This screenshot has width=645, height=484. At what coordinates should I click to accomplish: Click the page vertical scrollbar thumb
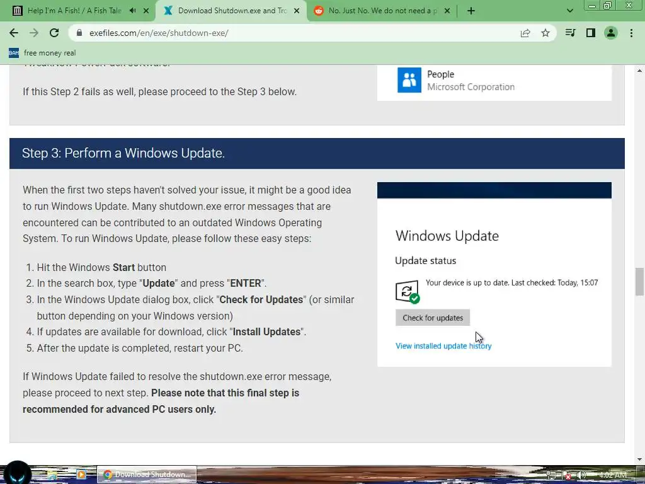(639, 282)
